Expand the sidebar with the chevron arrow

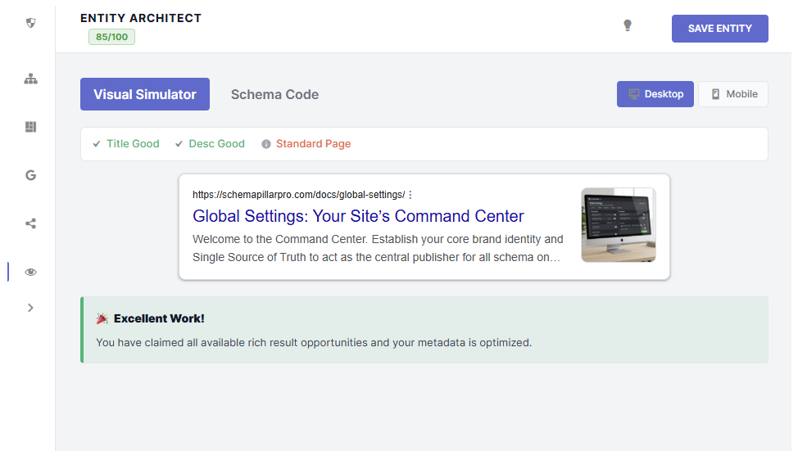[30, 308]
